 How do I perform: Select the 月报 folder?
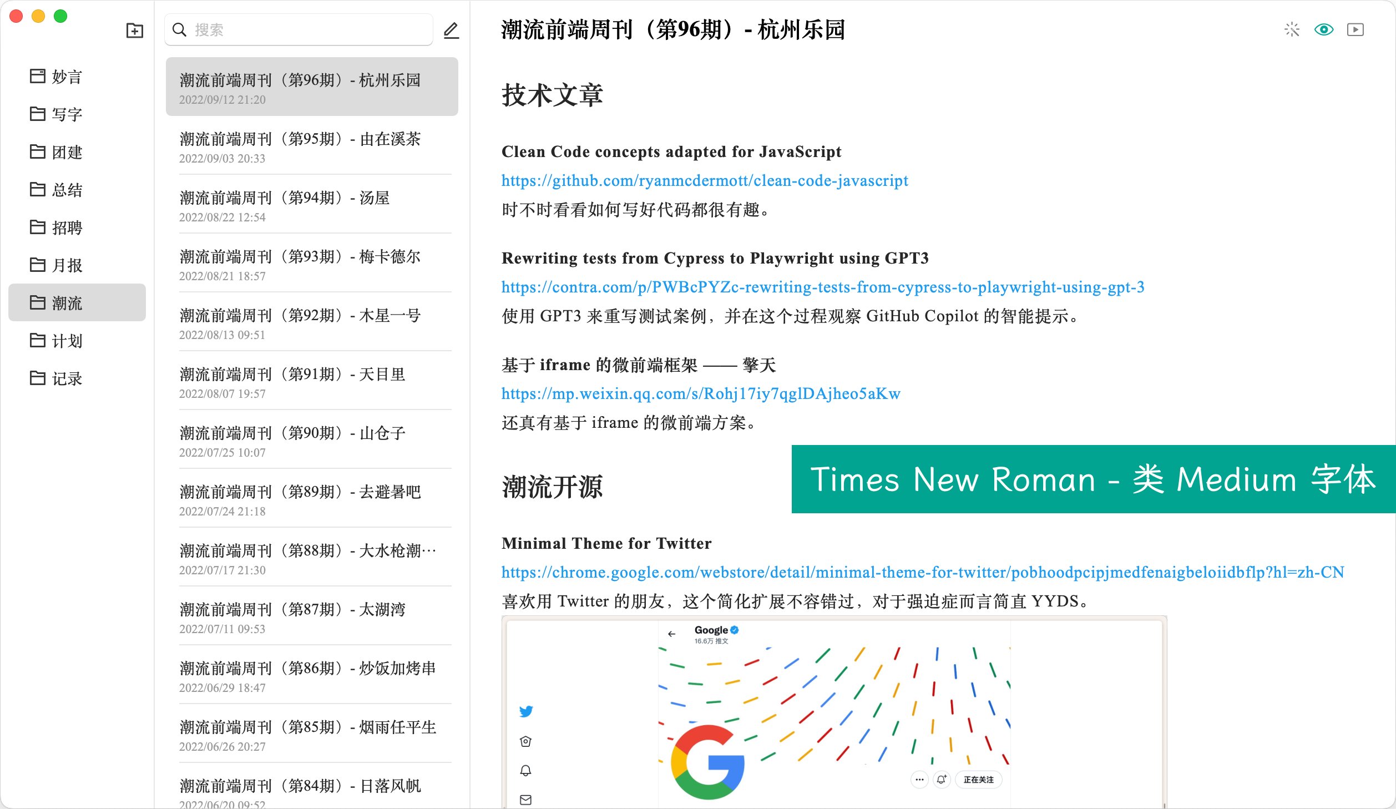(x=67, y=265)
